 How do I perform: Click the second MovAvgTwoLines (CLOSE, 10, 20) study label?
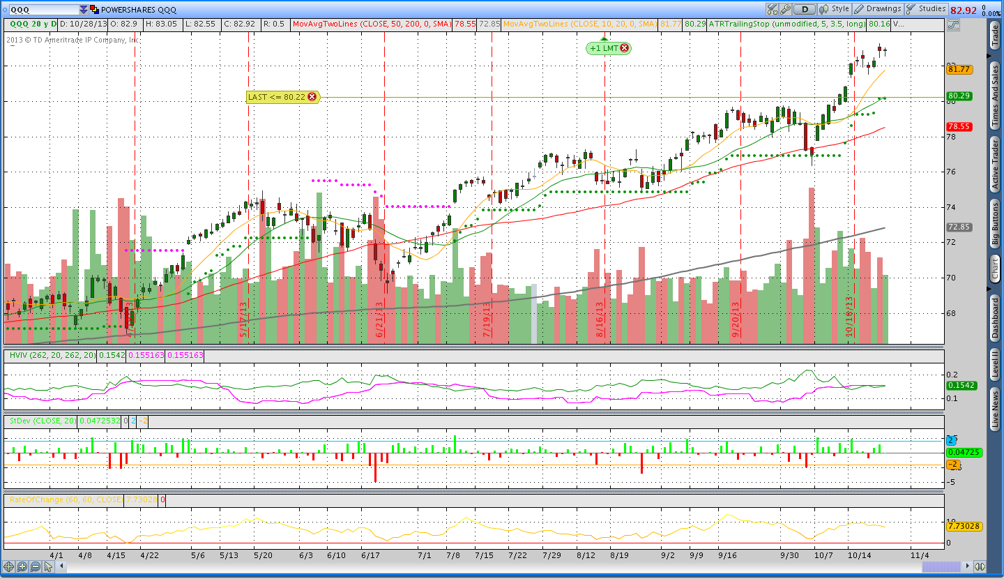click(579, 24)
